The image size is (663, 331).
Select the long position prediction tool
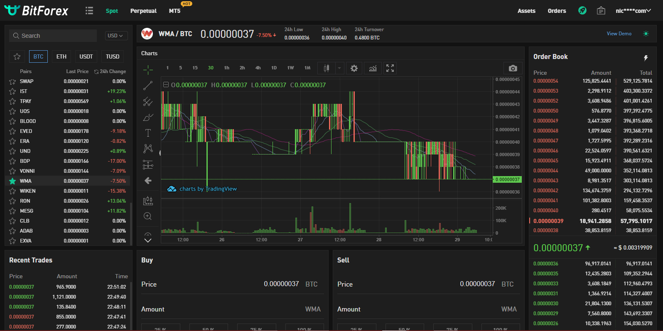148,164
